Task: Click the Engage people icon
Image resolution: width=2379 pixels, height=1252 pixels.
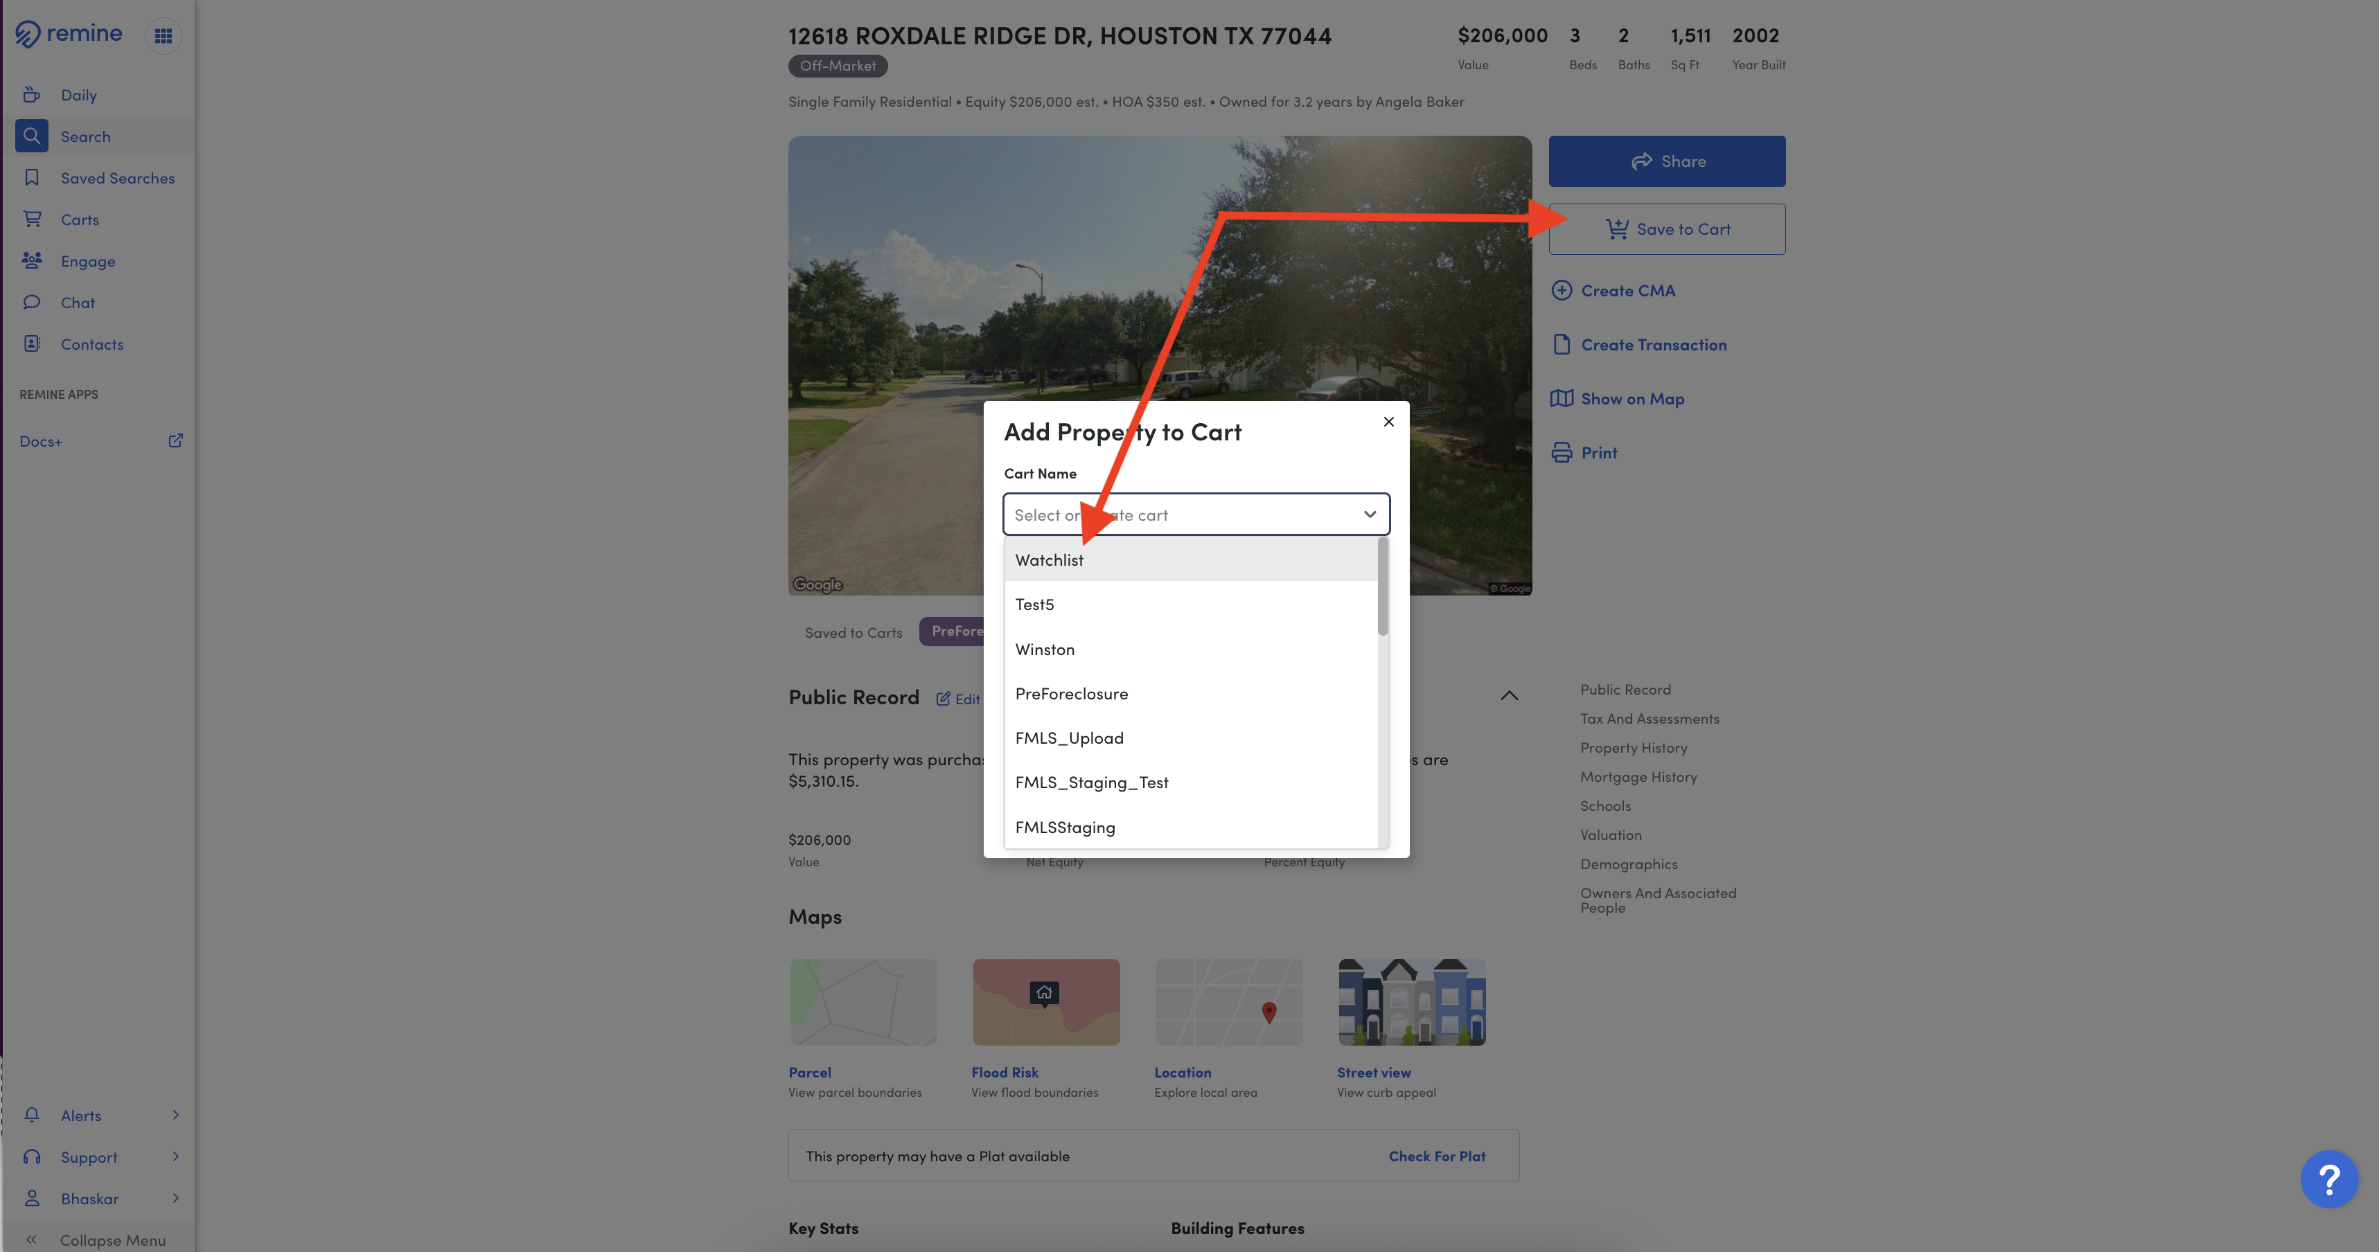Action: [x=31, y=260]
